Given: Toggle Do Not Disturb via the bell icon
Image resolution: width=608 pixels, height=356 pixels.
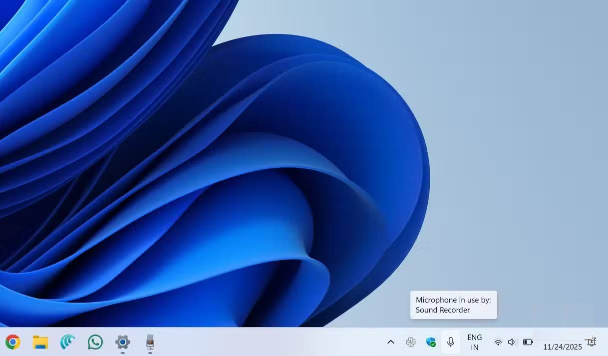Looking at the screenshot, I should [591, 342].
